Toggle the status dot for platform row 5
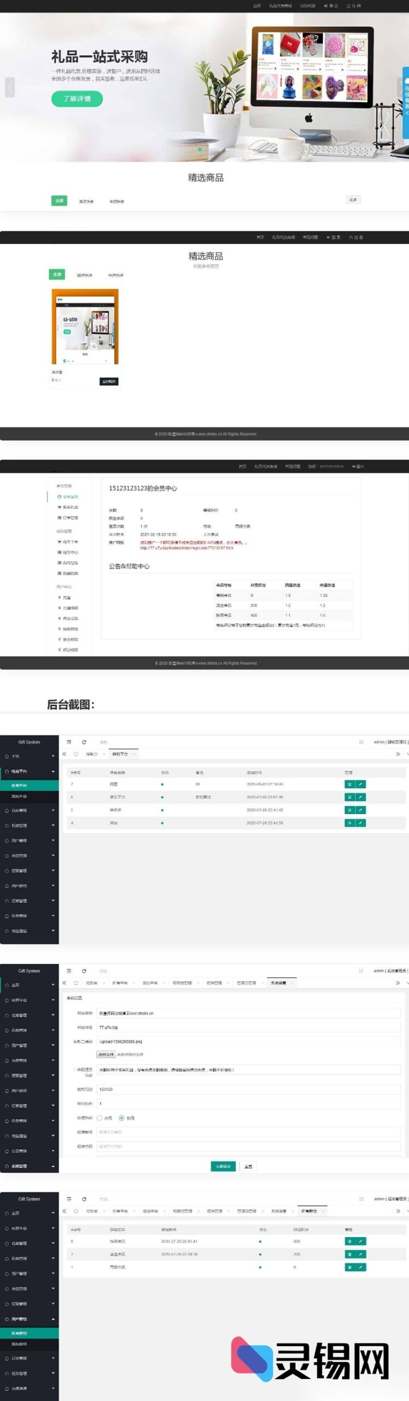The height and width of the screenshot is (1401, 409). tap(162, 810)
